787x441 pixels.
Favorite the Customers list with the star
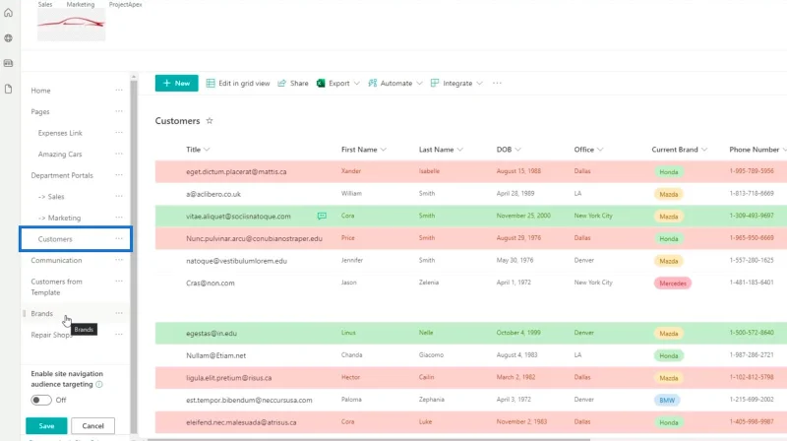pyautogui.click(x=210, y=120)
